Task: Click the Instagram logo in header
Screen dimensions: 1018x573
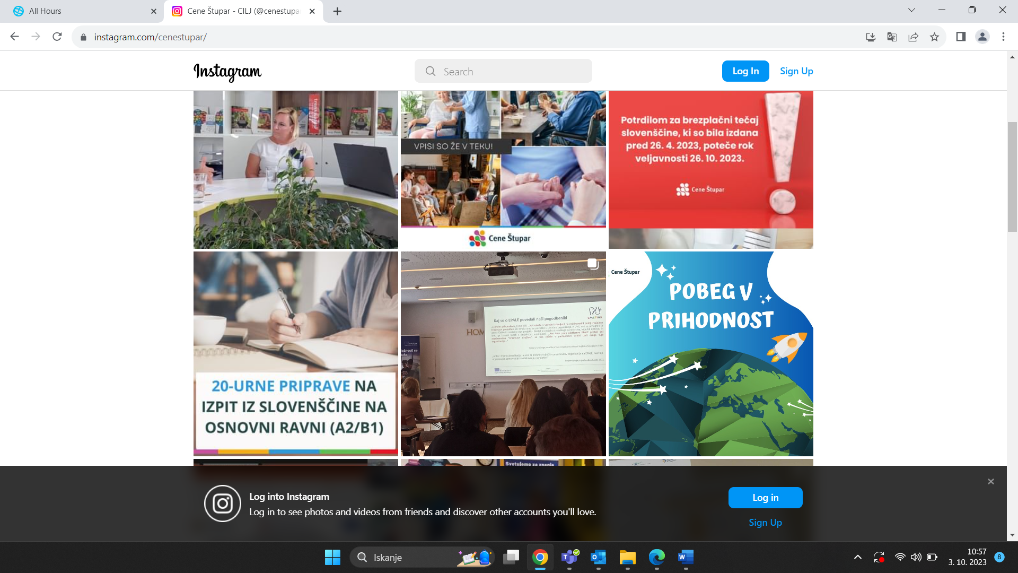Action: coord(227,72)
